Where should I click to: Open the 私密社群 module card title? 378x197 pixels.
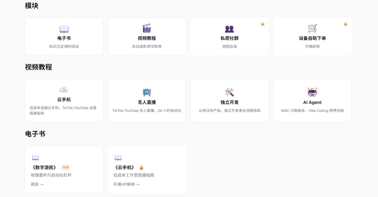coord(230,38)
